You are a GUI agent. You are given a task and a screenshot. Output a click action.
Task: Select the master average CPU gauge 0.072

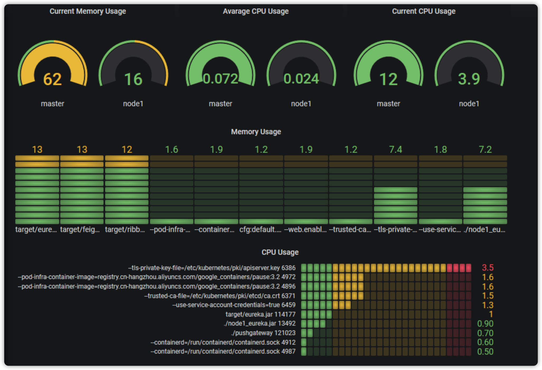point(221,63)
